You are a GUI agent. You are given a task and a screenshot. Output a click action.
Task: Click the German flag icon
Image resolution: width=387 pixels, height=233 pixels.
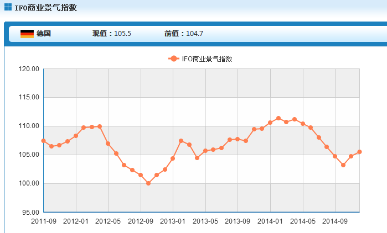pos(27,34)
